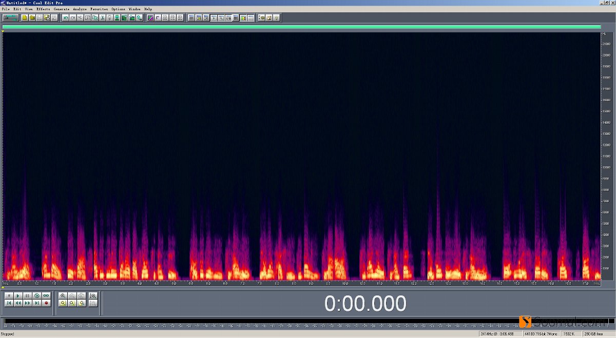The height and width of the screenshot is (338, 616).
Task: Open the File menu
Action: coord(5,9)
